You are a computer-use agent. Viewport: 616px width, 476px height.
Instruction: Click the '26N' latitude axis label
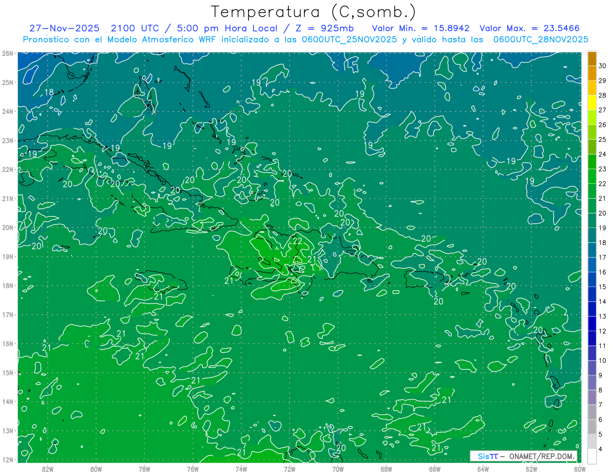pos(7,53)
